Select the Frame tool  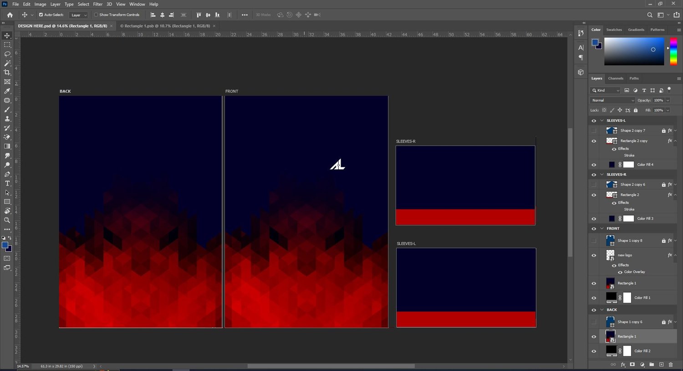click(x=7, y=82)
